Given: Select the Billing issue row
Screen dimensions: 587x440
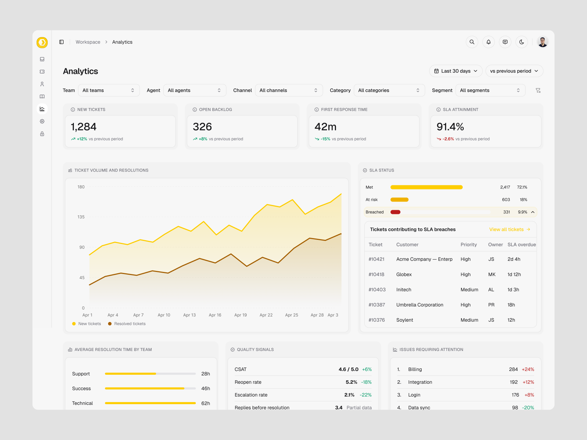Looking at the screenshot, I should pyautogui.click(x=465, y=369).
